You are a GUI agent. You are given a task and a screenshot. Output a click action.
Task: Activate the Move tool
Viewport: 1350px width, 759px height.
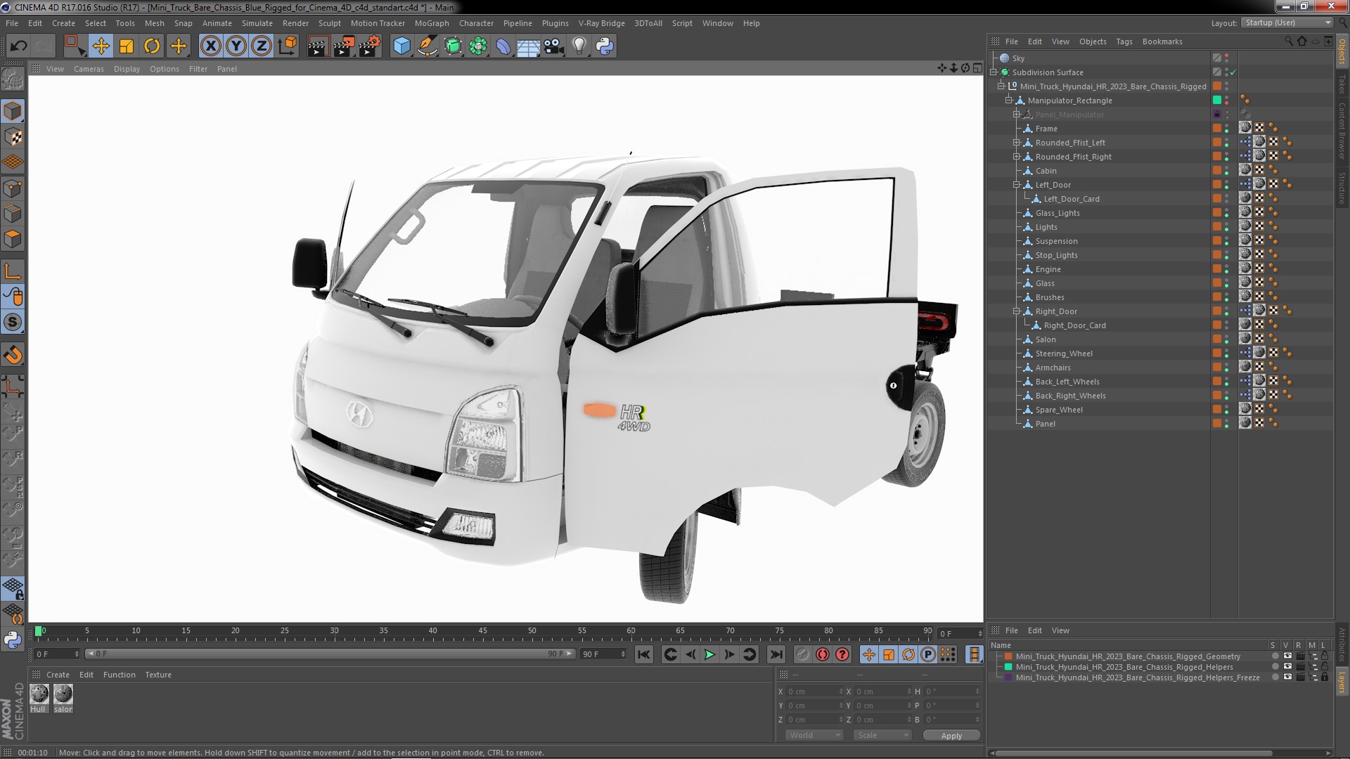coord(101,46)
